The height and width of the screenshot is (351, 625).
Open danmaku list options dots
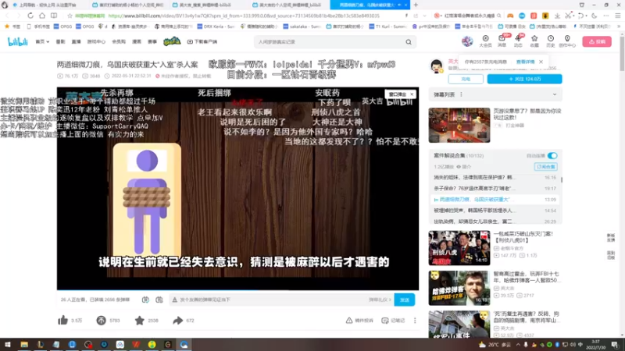[461, 94]
